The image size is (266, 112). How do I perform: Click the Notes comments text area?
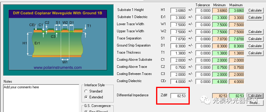pyautogui.click(x=41, y=98)
